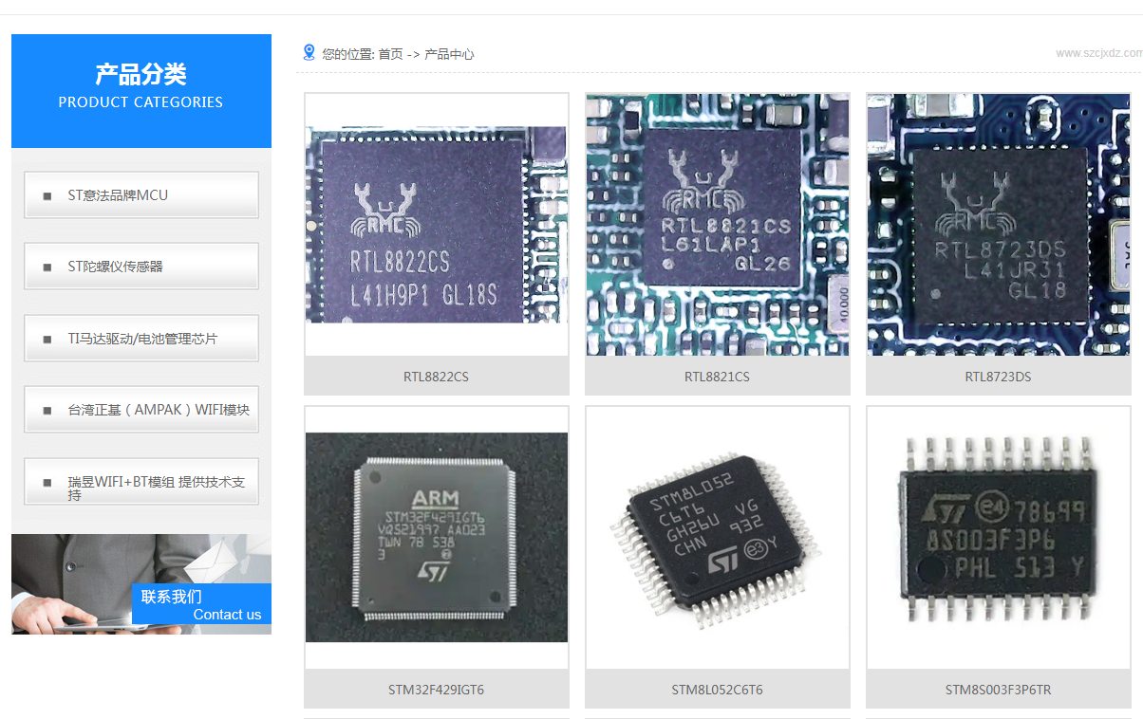The image size is (1143, 719).
Task: Open the ST意法品牌MCU category
Action: pyautogui.click(x=141, y=195)
